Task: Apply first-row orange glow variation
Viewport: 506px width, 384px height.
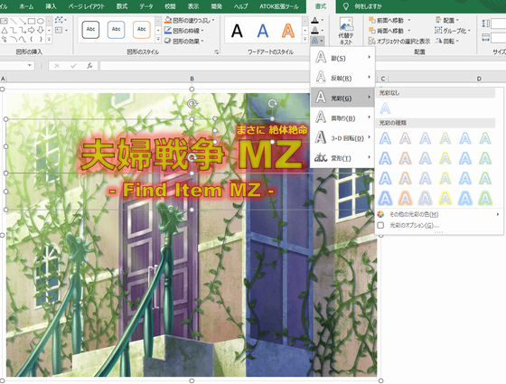Action: point(405,138)
